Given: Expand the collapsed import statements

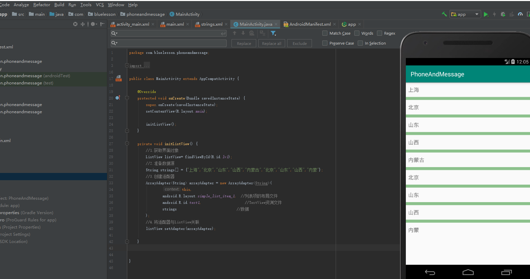Looking at the screenshot, I should [x=127, y=66].
